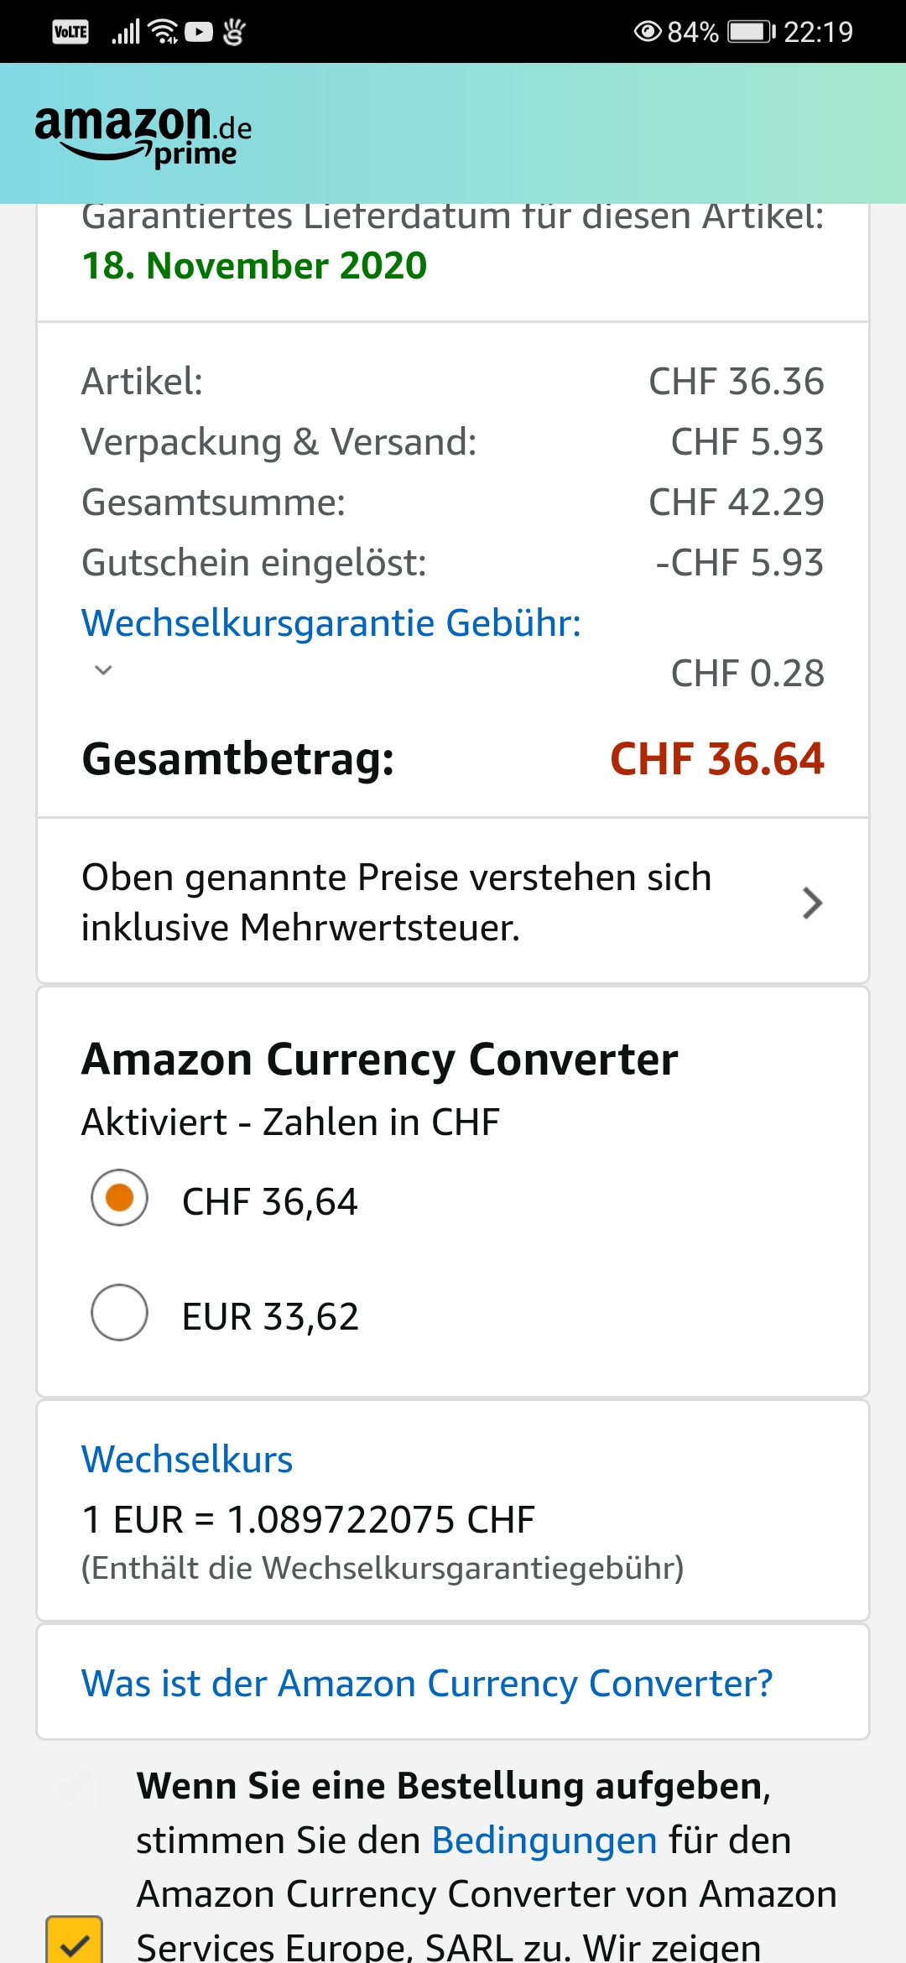Viewport: 906px width, 1963px height.
Task: Tap the 'Oben genannte Preise' tax info row
Action: (396, 902)
